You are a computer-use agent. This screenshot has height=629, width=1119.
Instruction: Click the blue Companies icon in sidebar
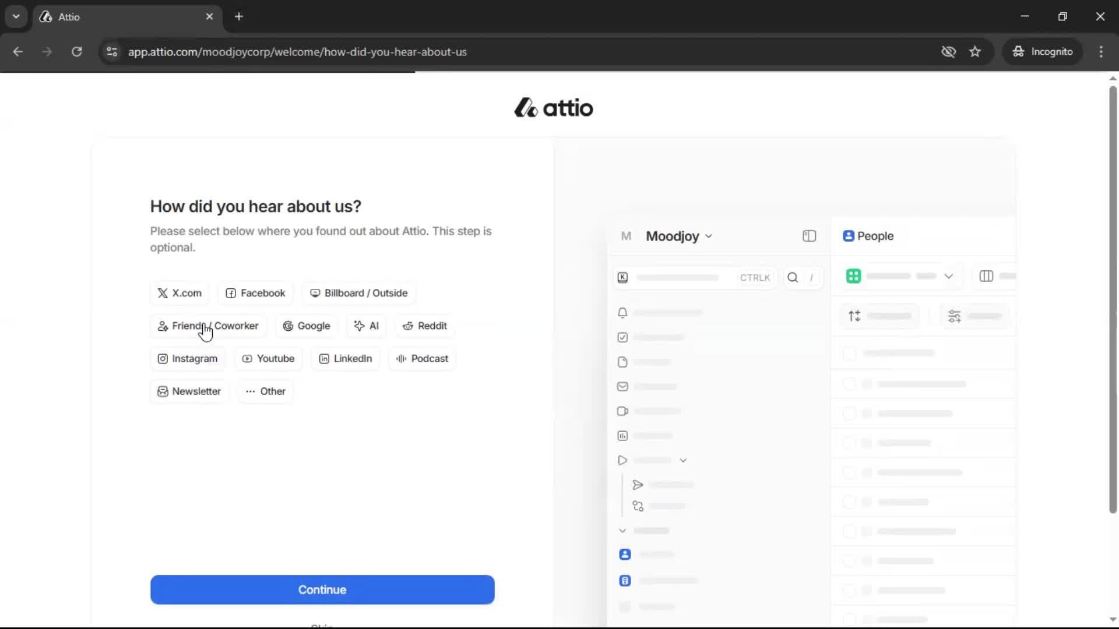point(624,581)
